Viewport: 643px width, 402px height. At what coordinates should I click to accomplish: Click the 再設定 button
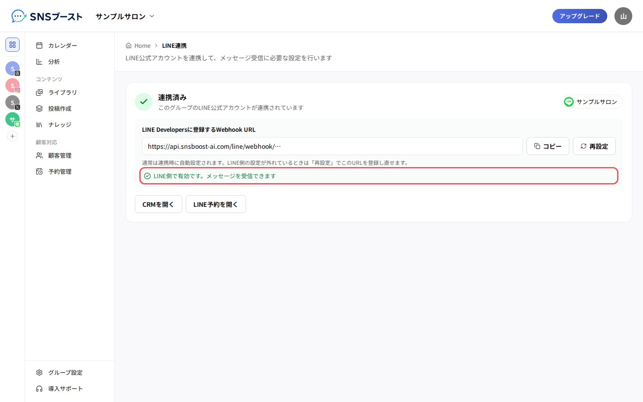[x=594, y=146]
